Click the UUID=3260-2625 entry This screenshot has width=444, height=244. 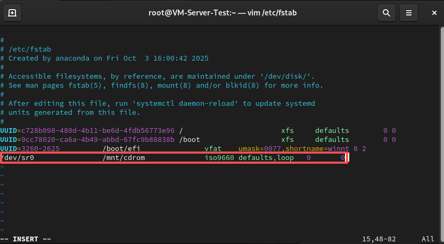pyautogui.click(x=30, y=149)
